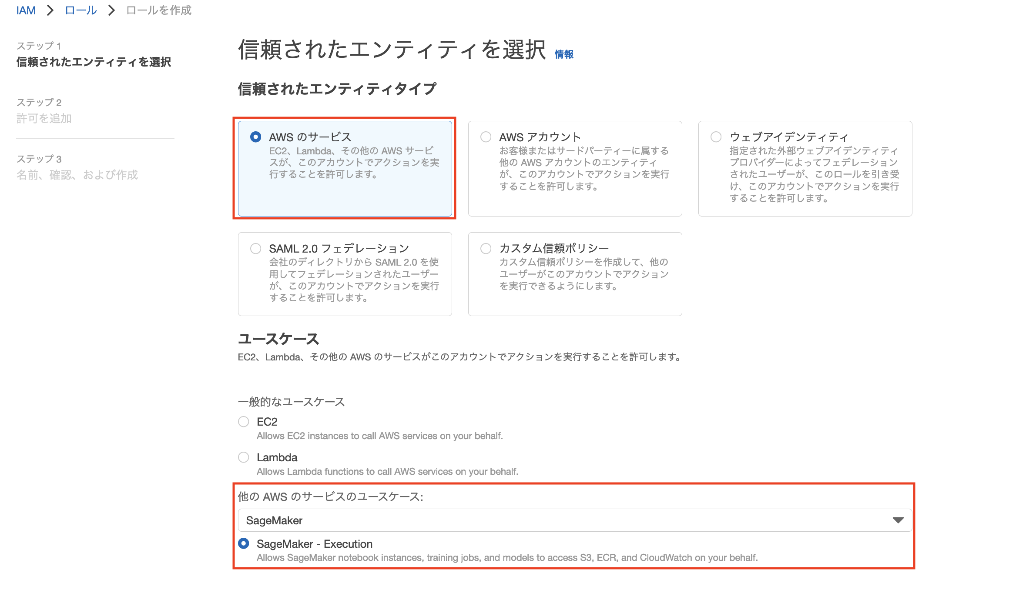The image size is (1026, 593).
Task: Select the AWS のサービス radio option
Action: tap(256, 137)
